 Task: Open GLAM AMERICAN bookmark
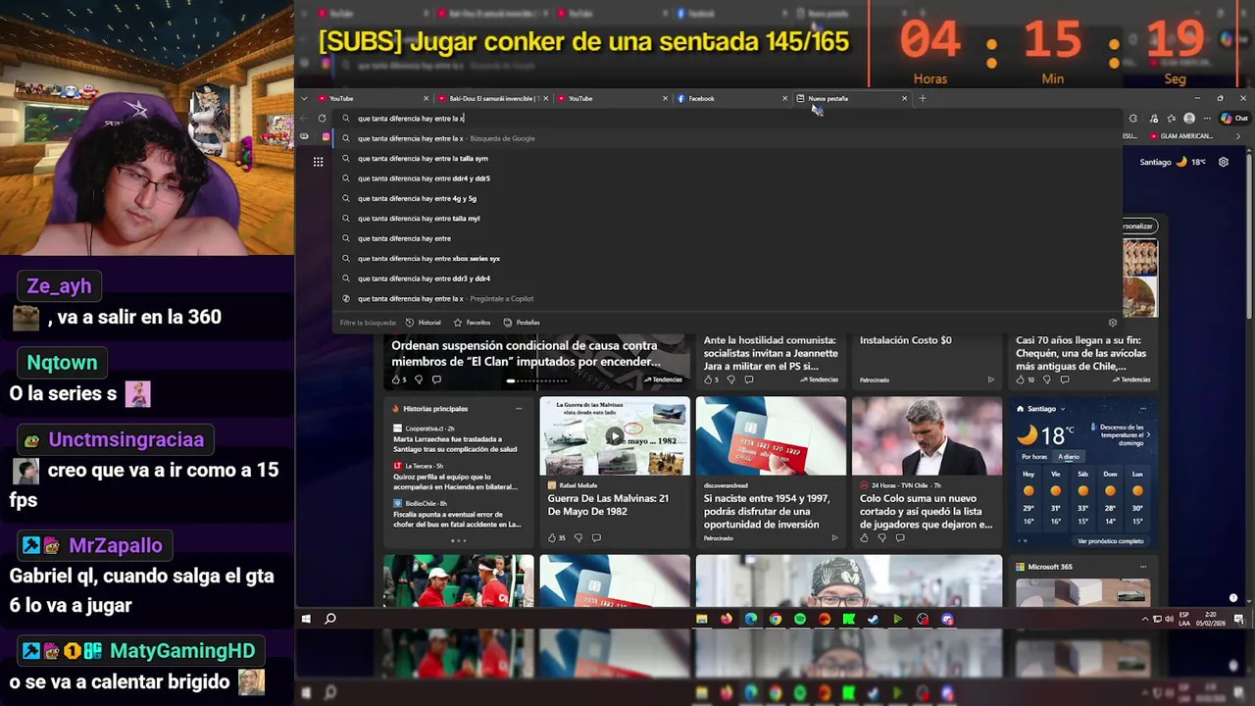tap(1180, 136)
